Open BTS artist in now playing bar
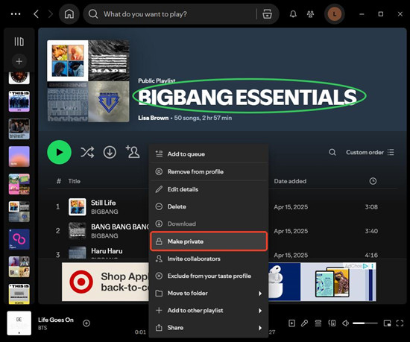410x342 pixels. click(x=42, y=328)
